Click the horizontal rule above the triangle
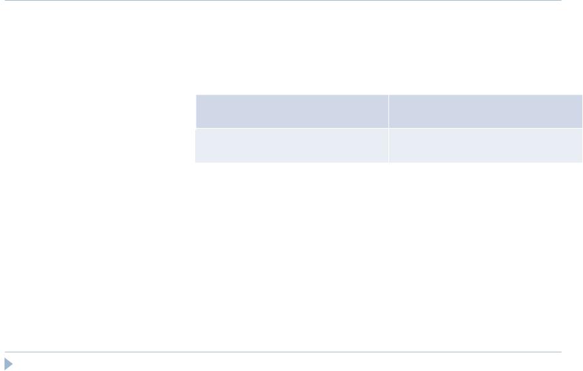583x371 pixels. click(x=283, y=352)
